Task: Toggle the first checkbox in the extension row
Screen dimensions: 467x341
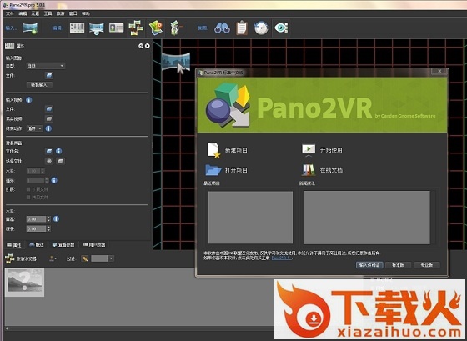Action: (28, 189)
